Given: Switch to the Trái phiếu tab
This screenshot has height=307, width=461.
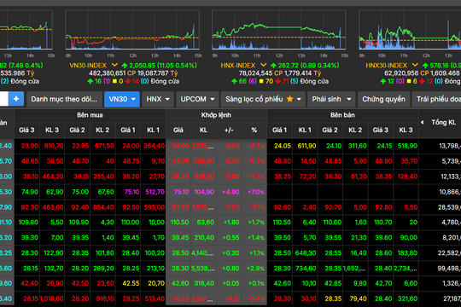Looking at the screenshot, I should tap(437, 99).
